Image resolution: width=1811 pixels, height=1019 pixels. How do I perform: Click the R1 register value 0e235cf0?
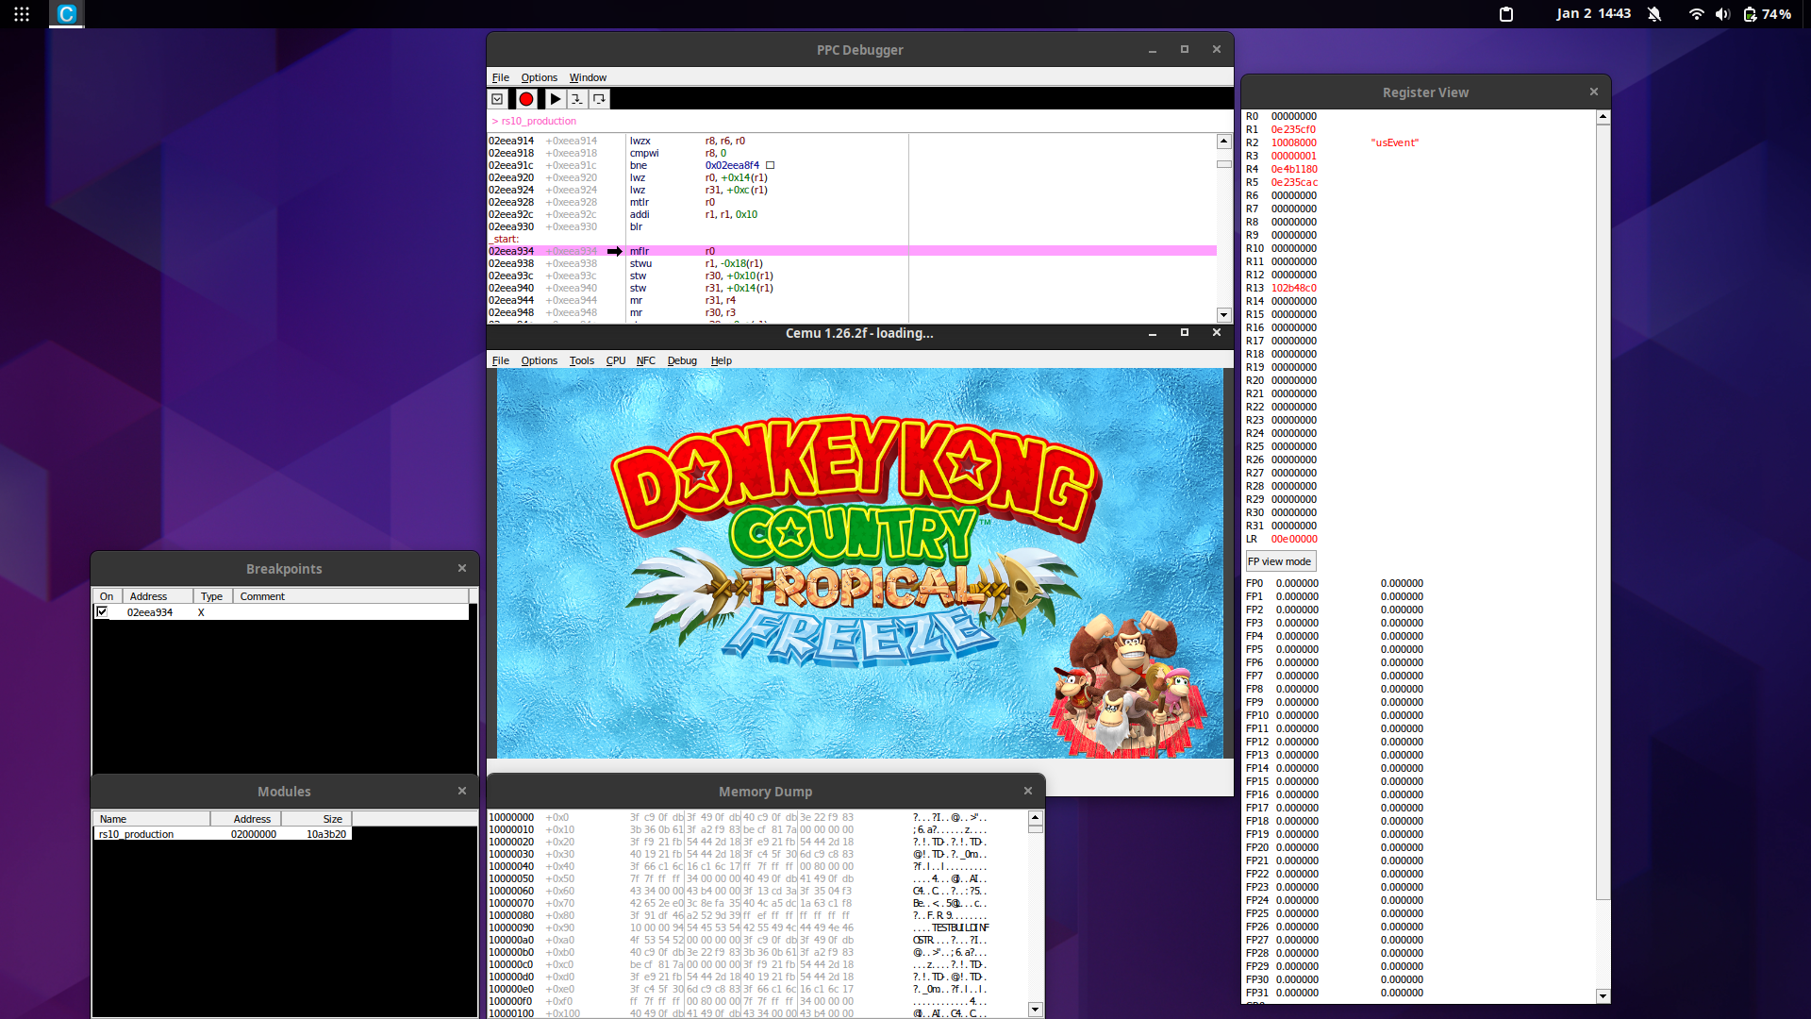tap(1293, 130)
